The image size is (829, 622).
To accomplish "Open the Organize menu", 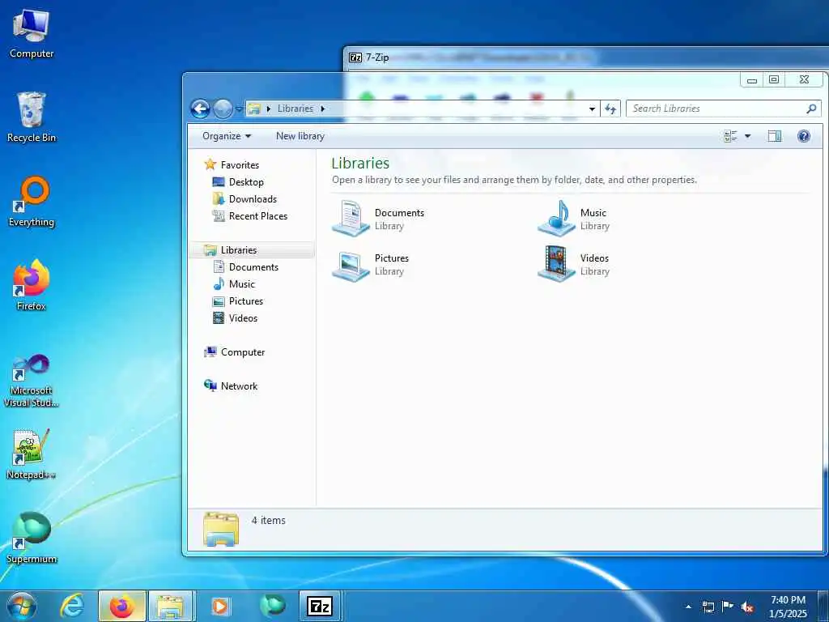I will point(227,136).
